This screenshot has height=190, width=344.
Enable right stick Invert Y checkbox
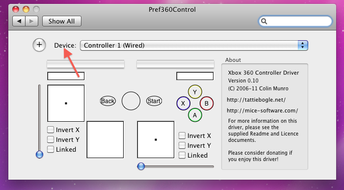point(182,145)
